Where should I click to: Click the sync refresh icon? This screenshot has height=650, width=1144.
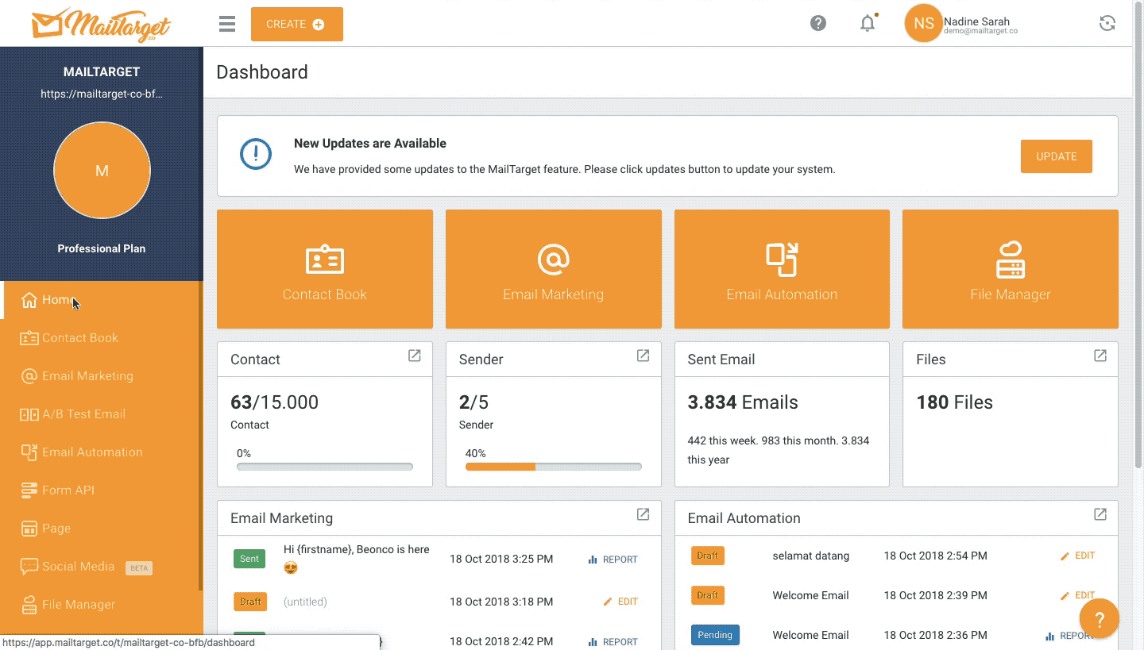(1107, 23)
